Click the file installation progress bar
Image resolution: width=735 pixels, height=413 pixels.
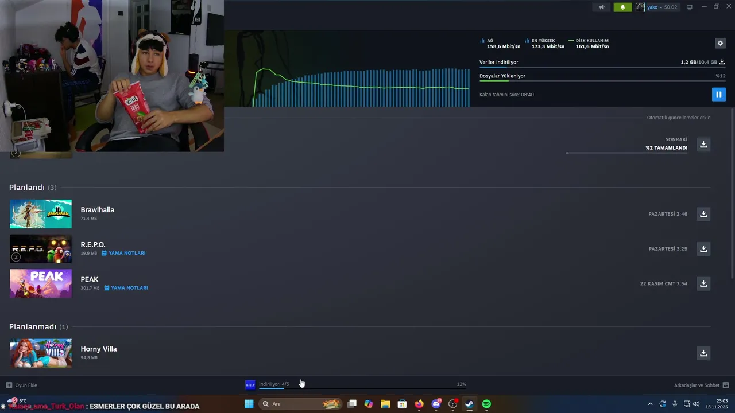click(x=602, y=81)
